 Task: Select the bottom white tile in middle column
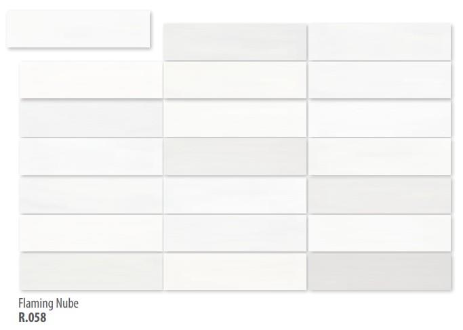[x=235, y=271]
